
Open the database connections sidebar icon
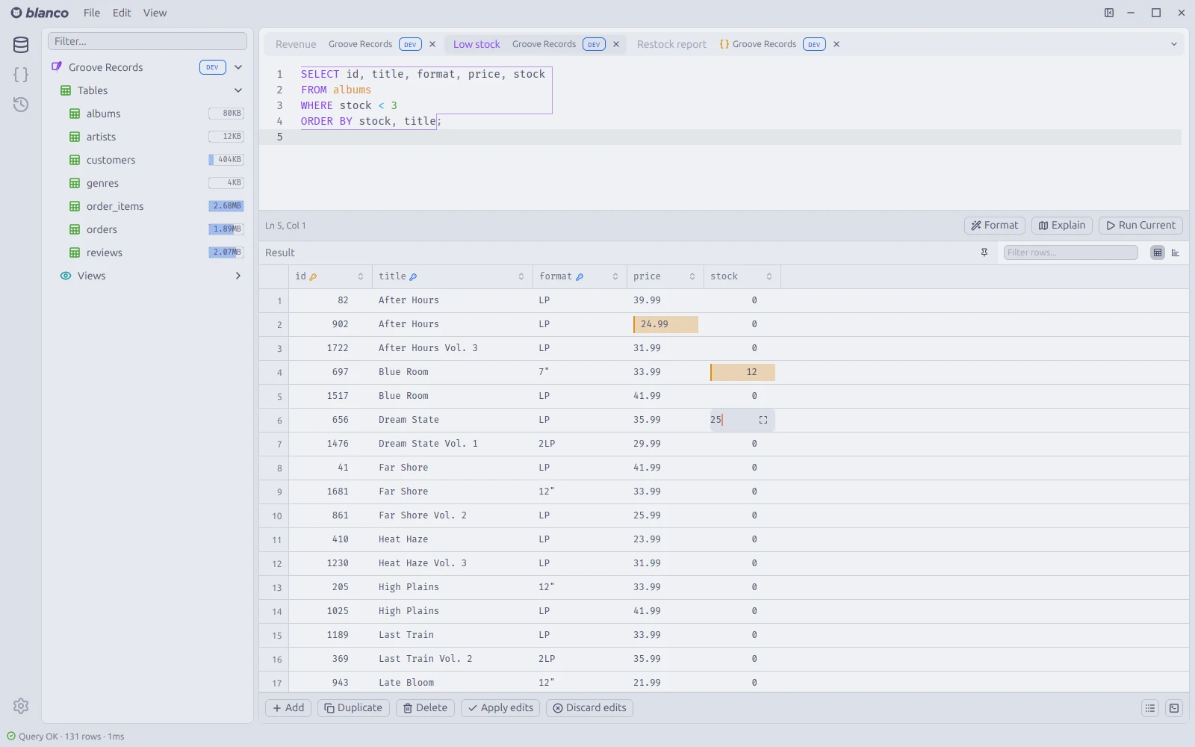(21, 45)
